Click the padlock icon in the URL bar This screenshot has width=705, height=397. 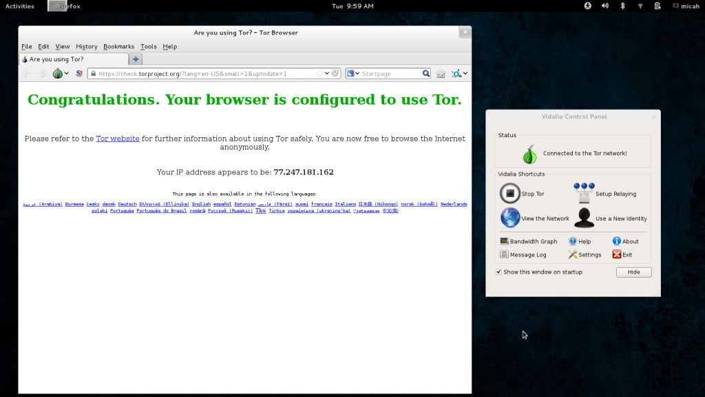pos(94,73)
